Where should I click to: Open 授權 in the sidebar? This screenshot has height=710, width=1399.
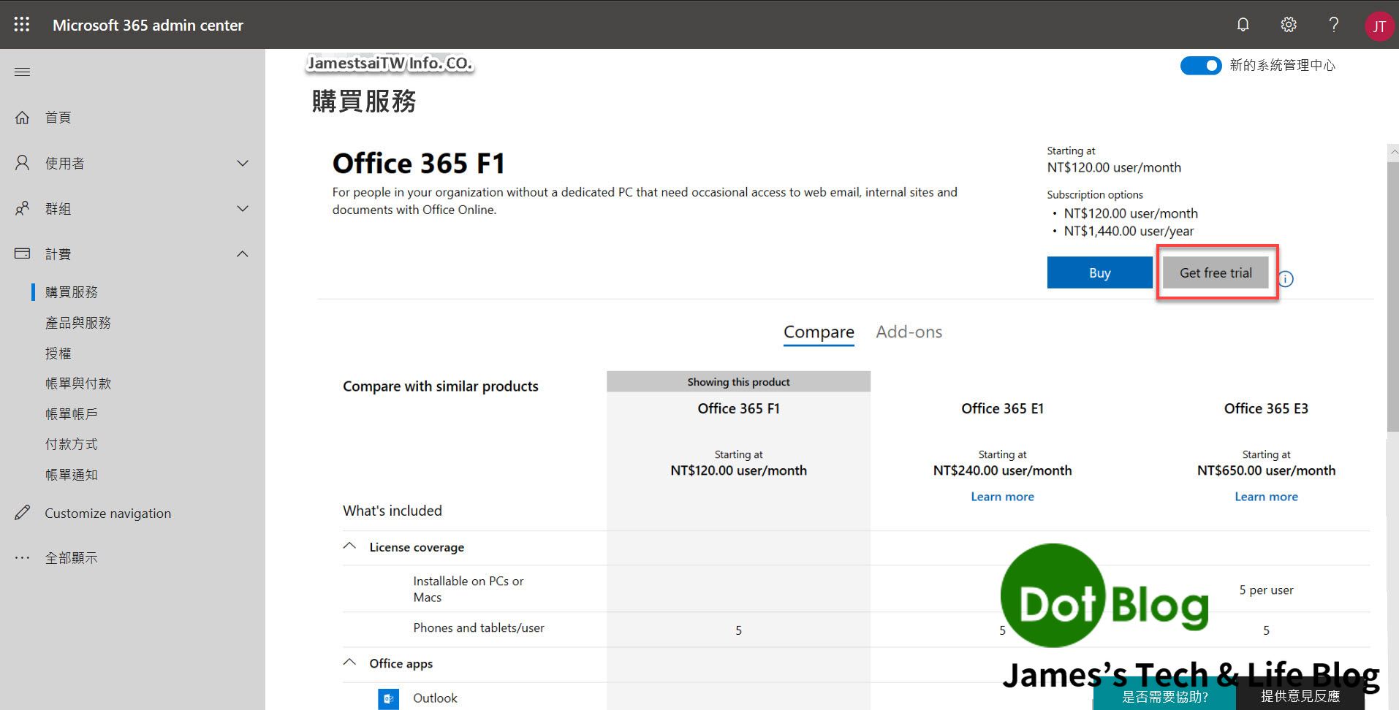[x=58, y=354]
